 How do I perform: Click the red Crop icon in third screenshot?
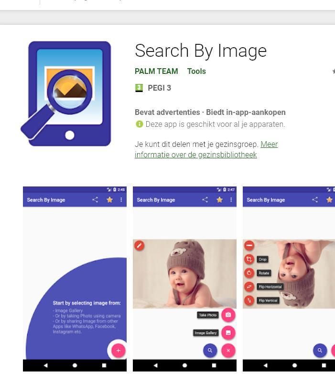coord(249,259)
